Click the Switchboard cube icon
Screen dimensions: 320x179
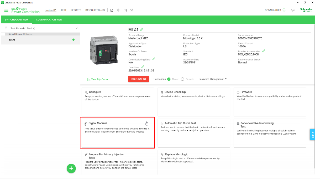(x=6, y=28)
